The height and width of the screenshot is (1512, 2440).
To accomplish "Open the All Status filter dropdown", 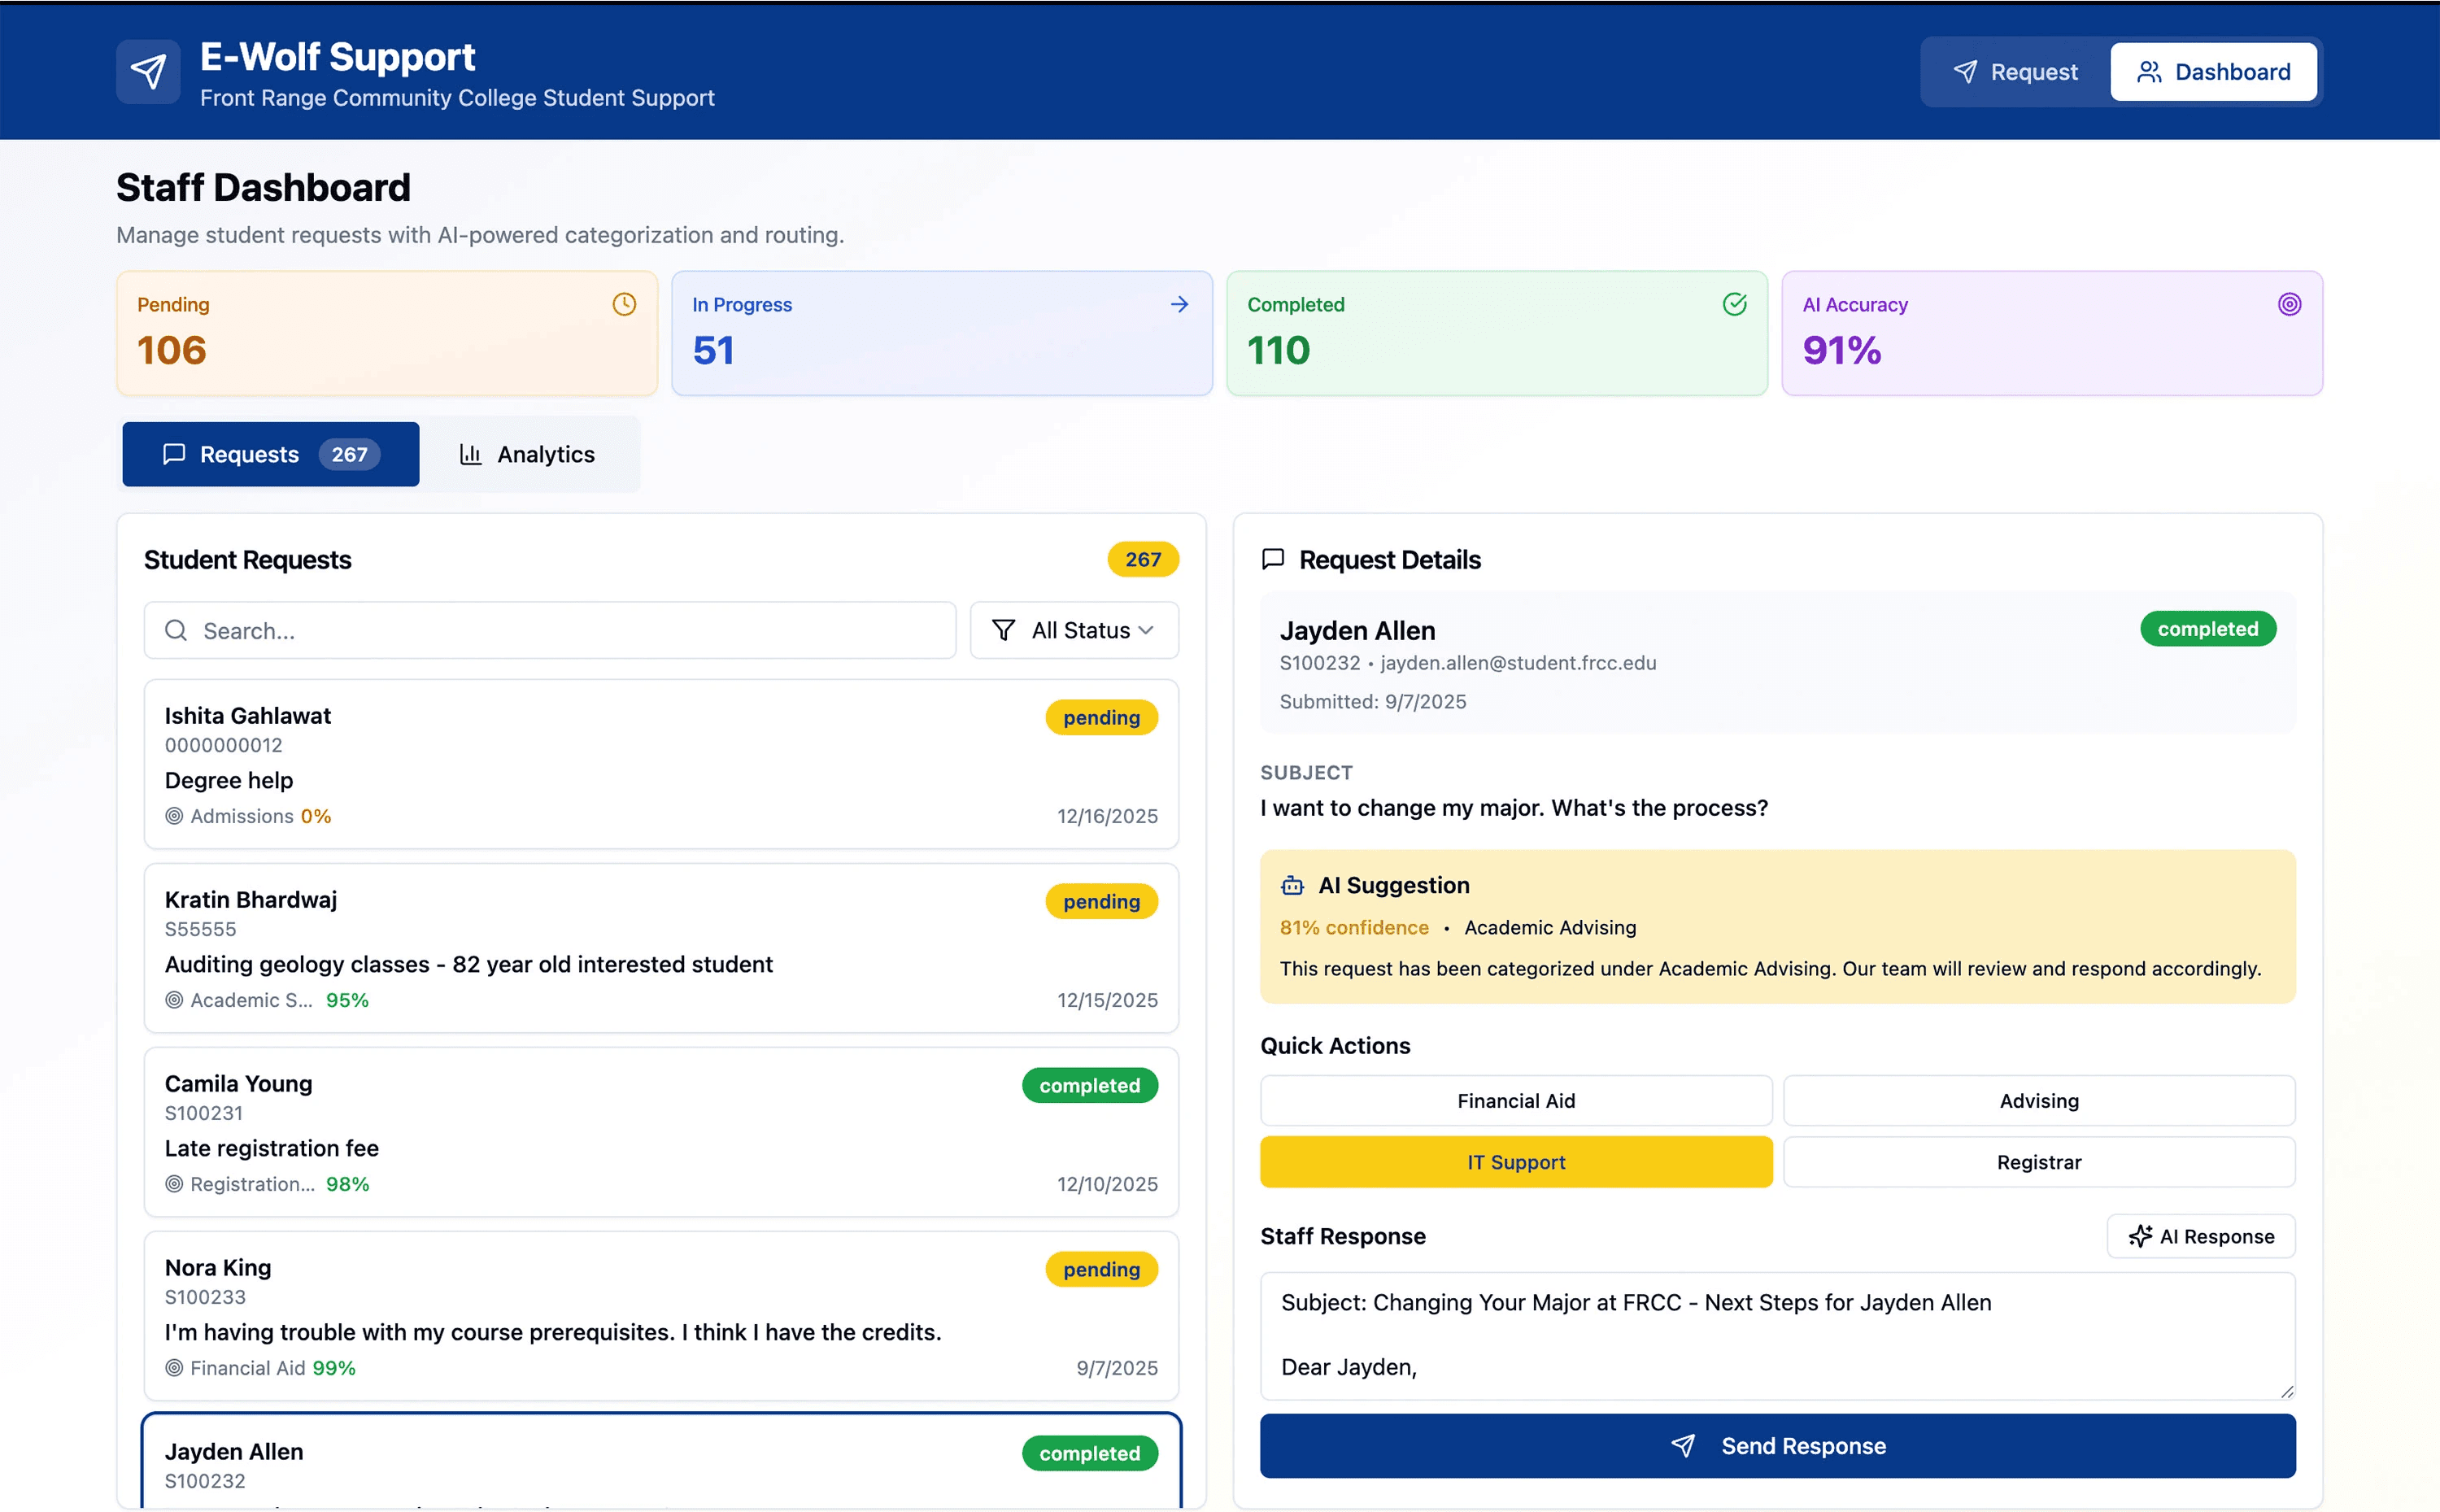I will click(1073, 630).
